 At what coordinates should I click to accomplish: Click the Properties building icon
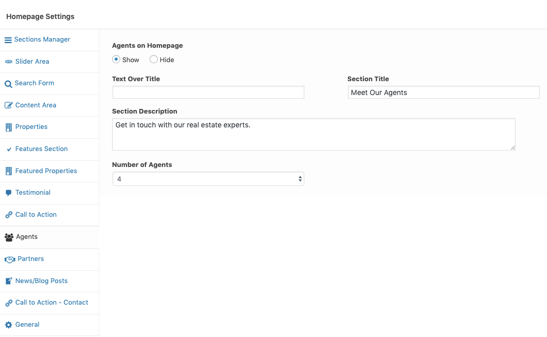click(9, 127)
